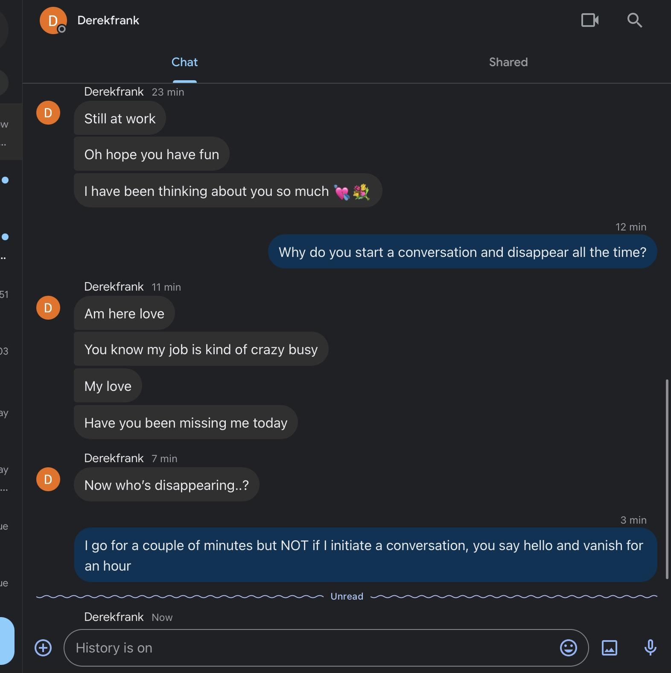This screenshot has width=671, height=673.
Task: Click the "Am here love" message bubble
Action: point(124,313)
